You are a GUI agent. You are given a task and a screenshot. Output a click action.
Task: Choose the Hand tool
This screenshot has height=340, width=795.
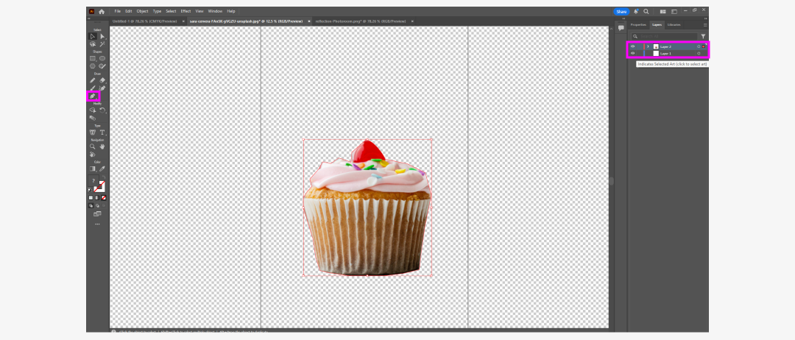102,146
